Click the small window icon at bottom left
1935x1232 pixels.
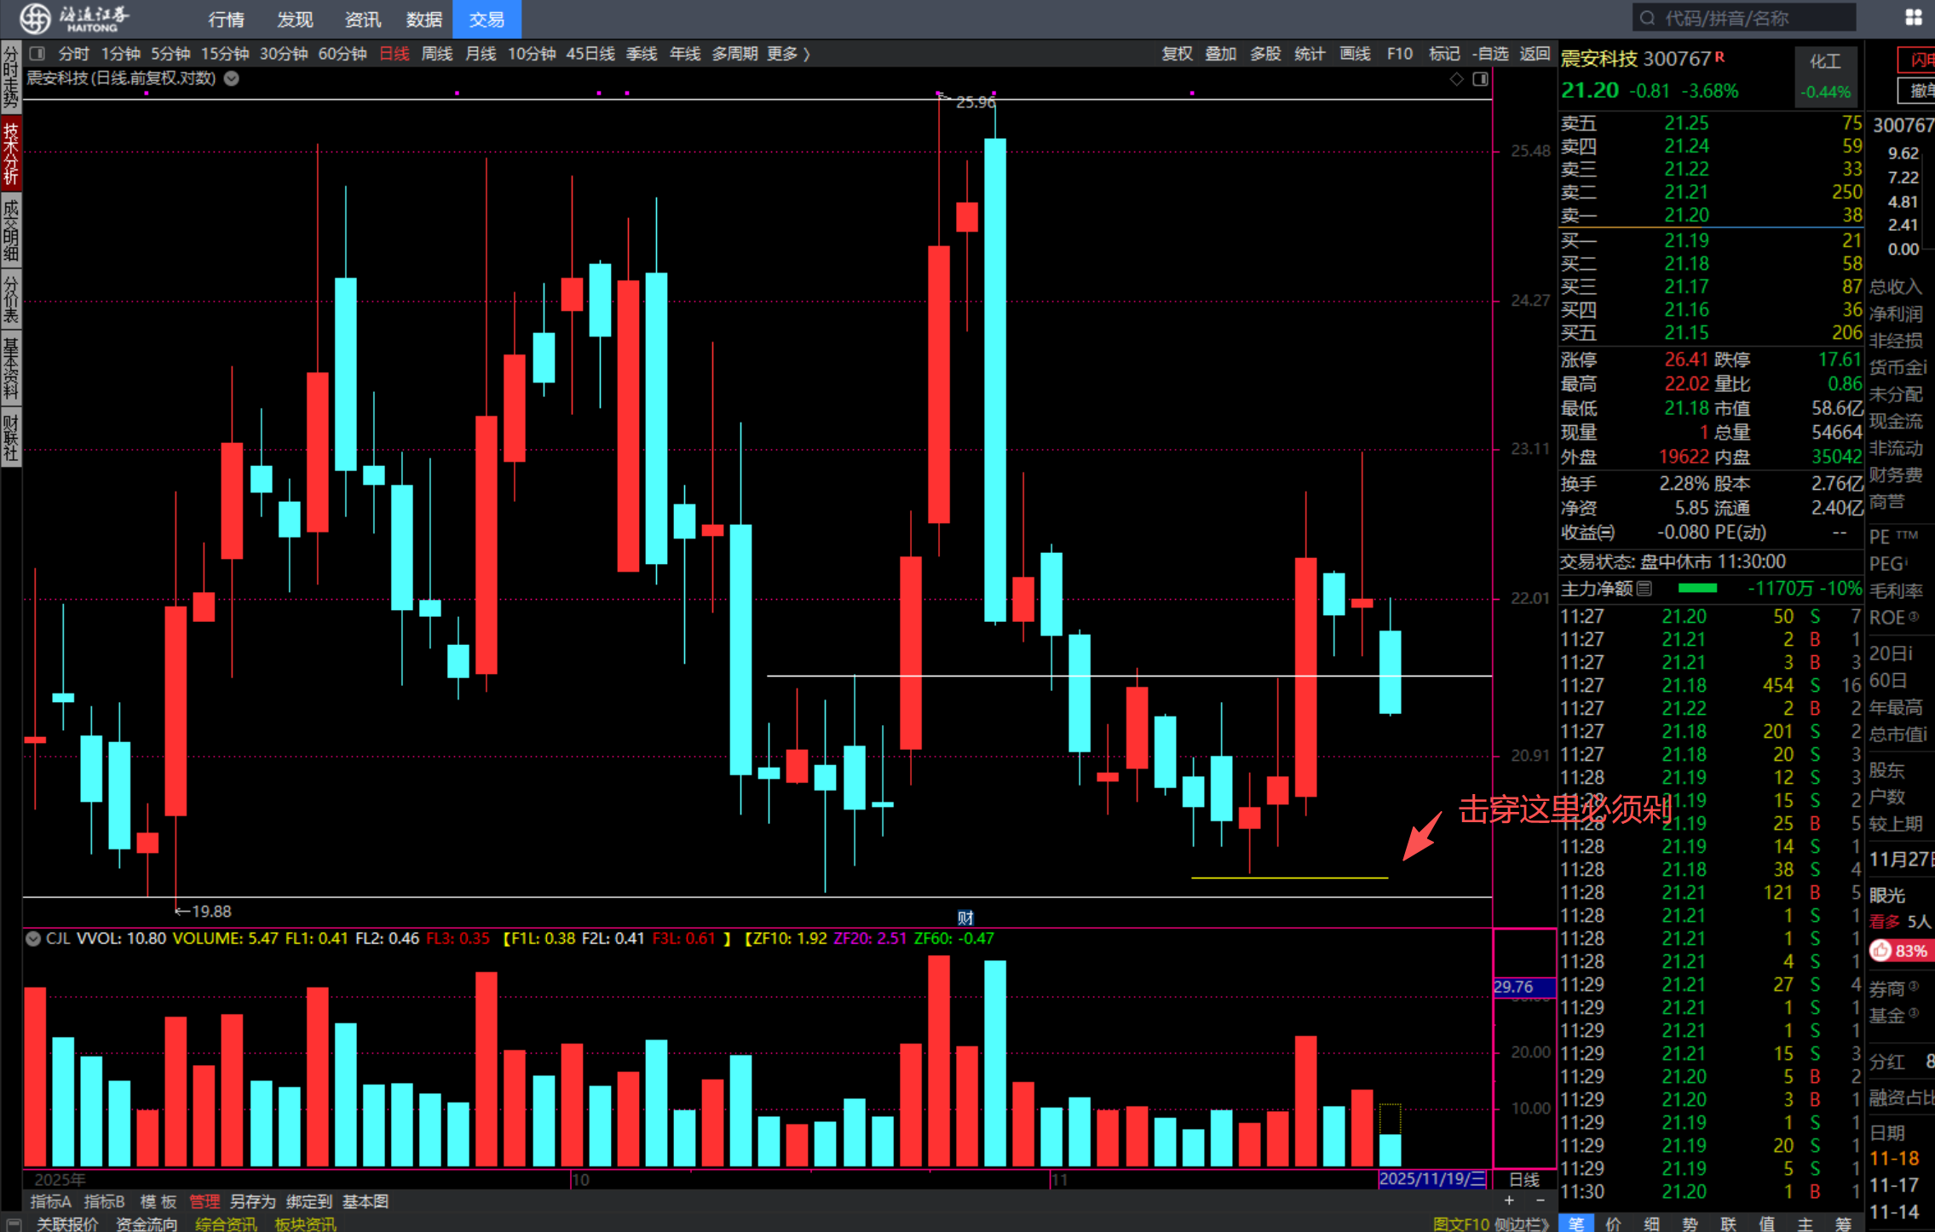point(14,1224)
